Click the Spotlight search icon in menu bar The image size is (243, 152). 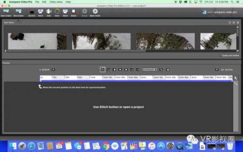[x=232, y=2]
